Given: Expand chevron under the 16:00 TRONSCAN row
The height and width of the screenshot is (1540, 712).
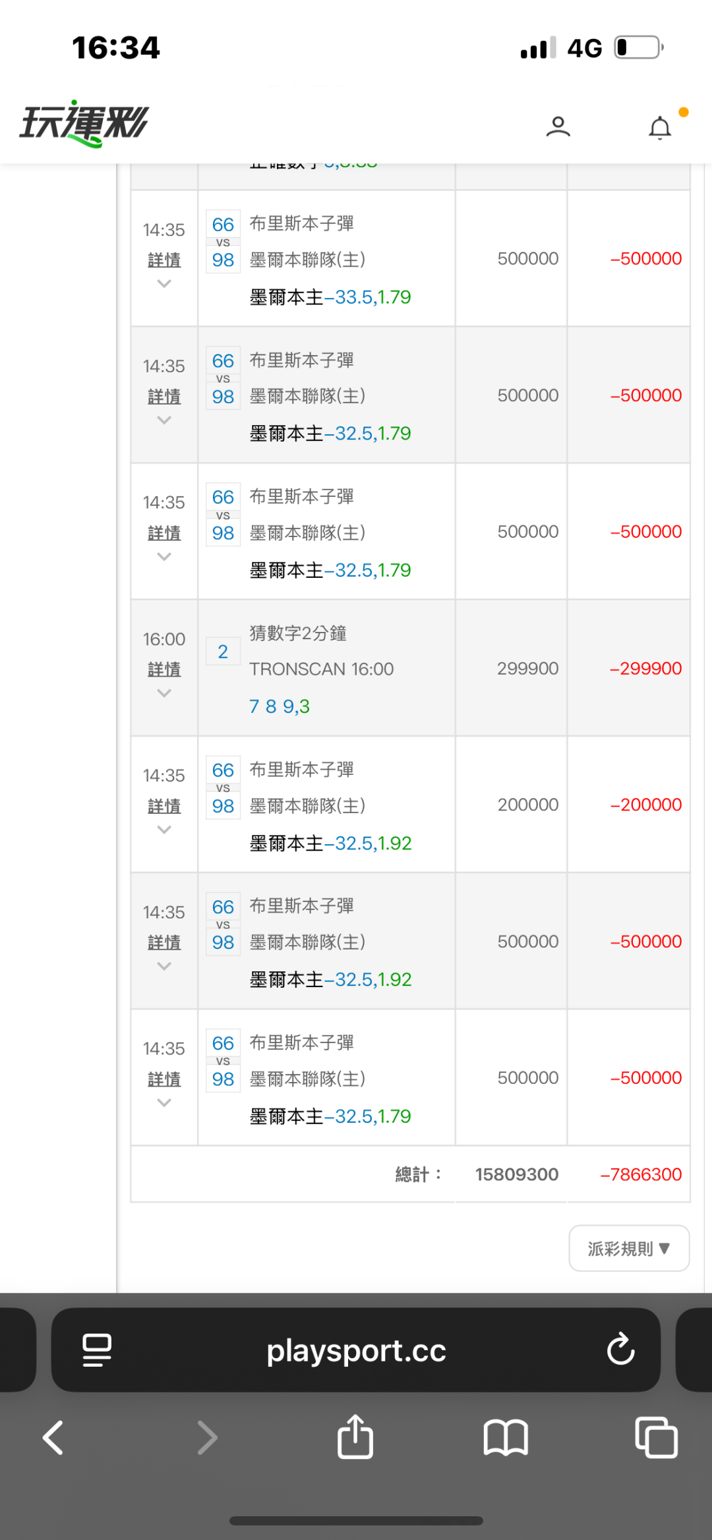Looking at the screenshot, I should coord(164,693).
